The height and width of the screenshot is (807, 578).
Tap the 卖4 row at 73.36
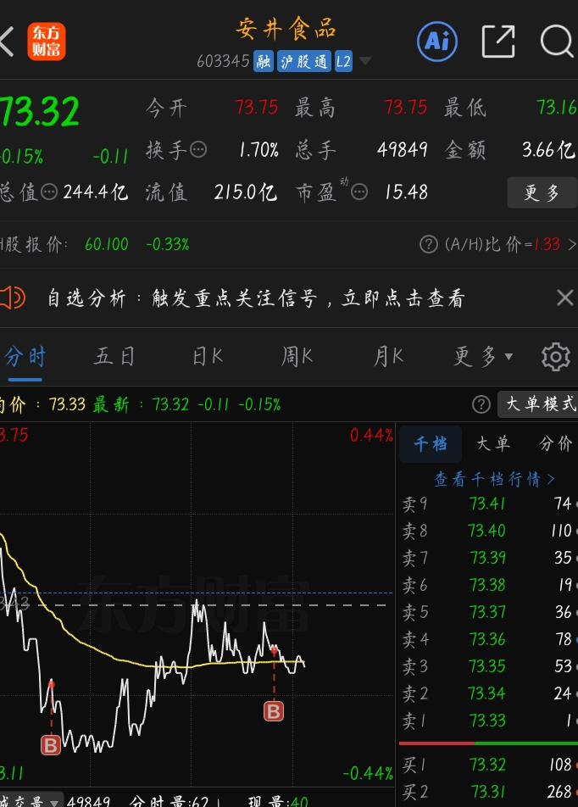click(x=488, y=639)
